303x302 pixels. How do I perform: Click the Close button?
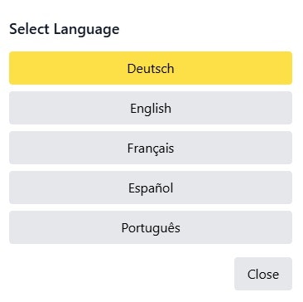tap(263, 274)
